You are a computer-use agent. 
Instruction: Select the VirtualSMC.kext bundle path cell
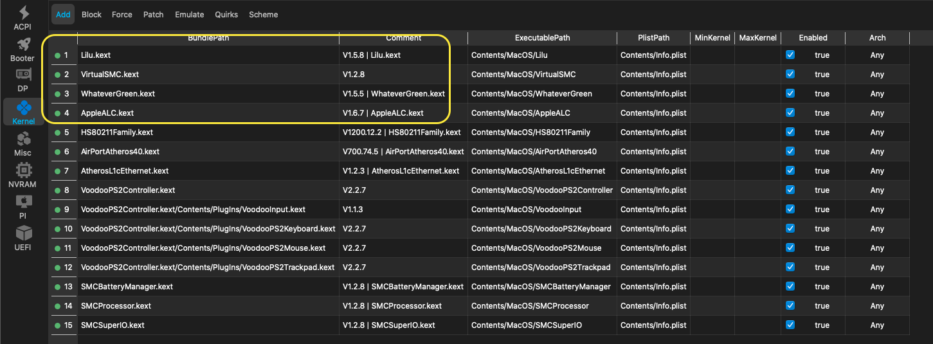tap(208, 75)
